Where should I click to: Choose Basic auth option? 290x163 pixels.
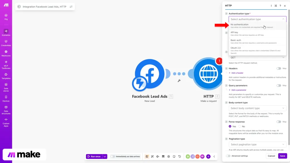257,41
